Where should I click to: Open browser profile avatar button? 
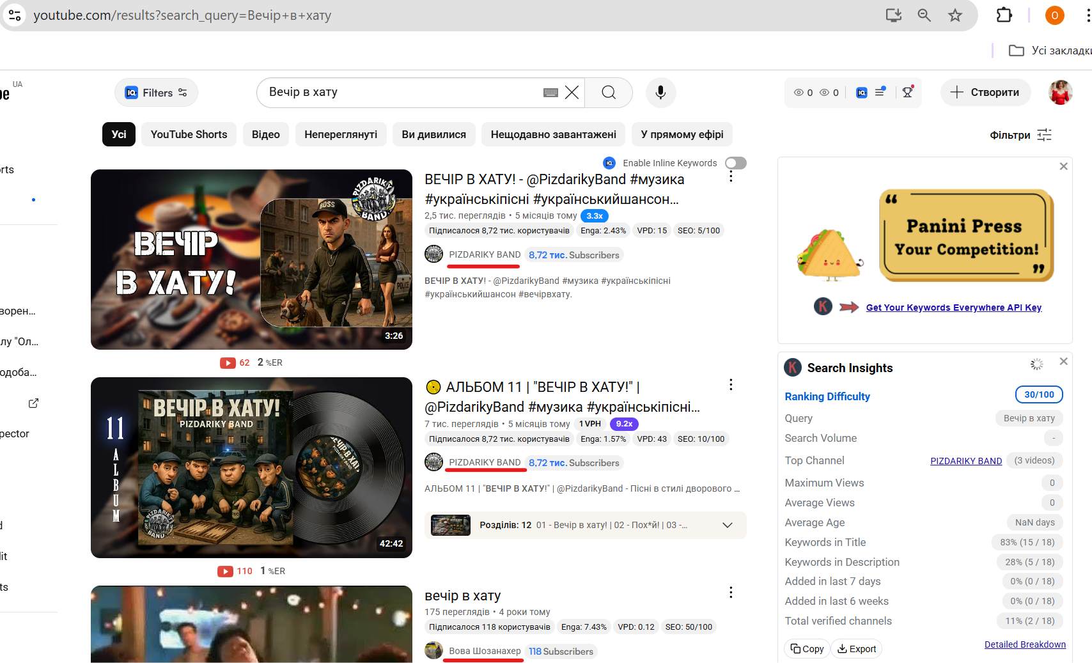(x=1054, y=15)
